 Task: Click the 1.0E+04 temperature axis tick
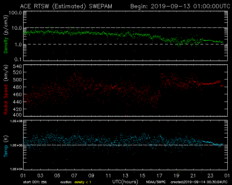15,169
